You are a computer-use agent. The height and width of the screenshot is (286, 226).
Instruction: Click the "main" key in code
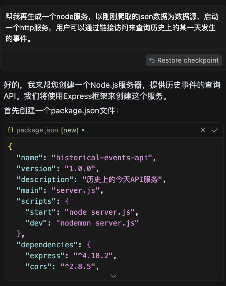(x=29, y=190)
